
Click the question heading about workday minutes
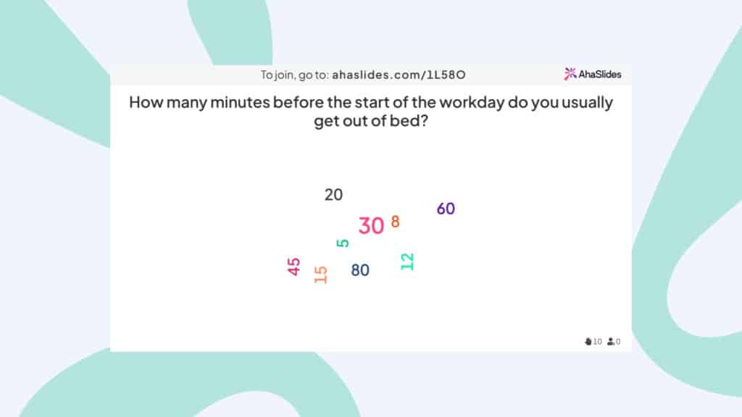[x=371, y=111]
